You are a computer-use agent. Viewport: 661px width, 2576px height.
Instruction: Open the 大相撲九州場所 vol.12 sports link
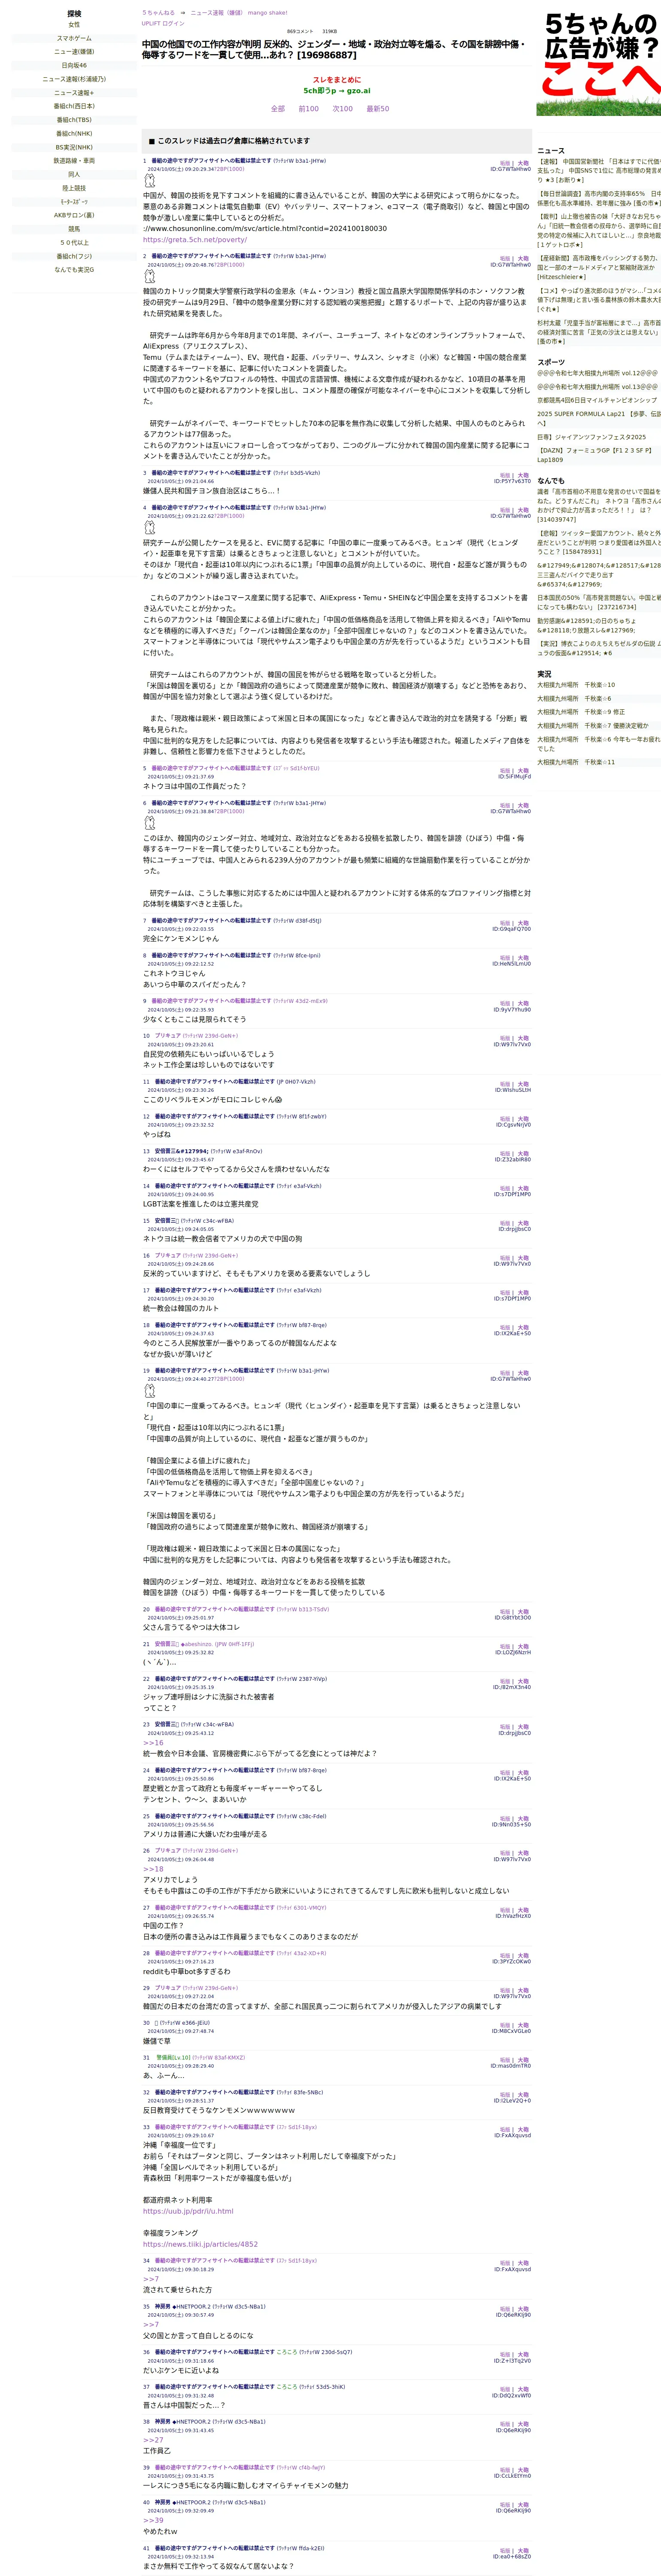tap(597, 373)
